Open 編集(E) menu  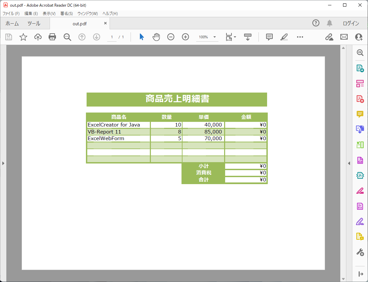pos(31,14)
